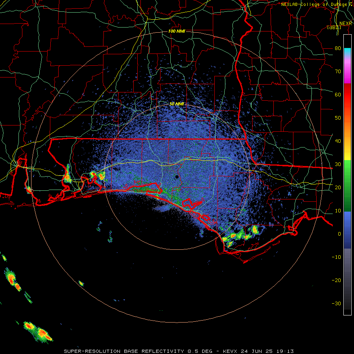Click the magenta segment of the reflectivity color bar
Image resolution: width=354 pixels, height=354 pixels.
(347, 72)
